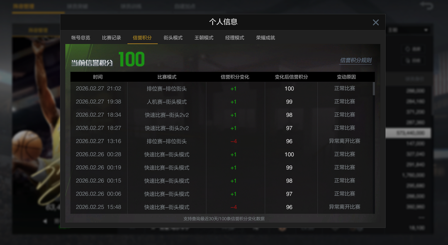The height and width of the screenshot is (245, 448).
Task: Click 快速比赛–街头2v2 in the 18:27 row
Action: pyautogui.click(x=167, y=128)
